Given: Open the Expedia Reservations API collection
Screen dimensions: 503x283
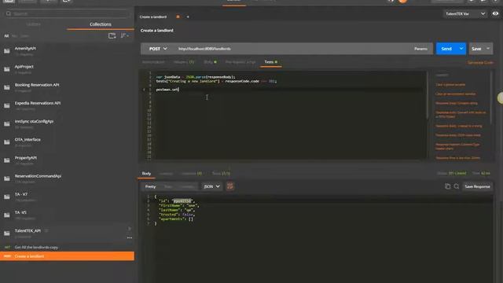Looking at the screenshot, I should 38,103.
